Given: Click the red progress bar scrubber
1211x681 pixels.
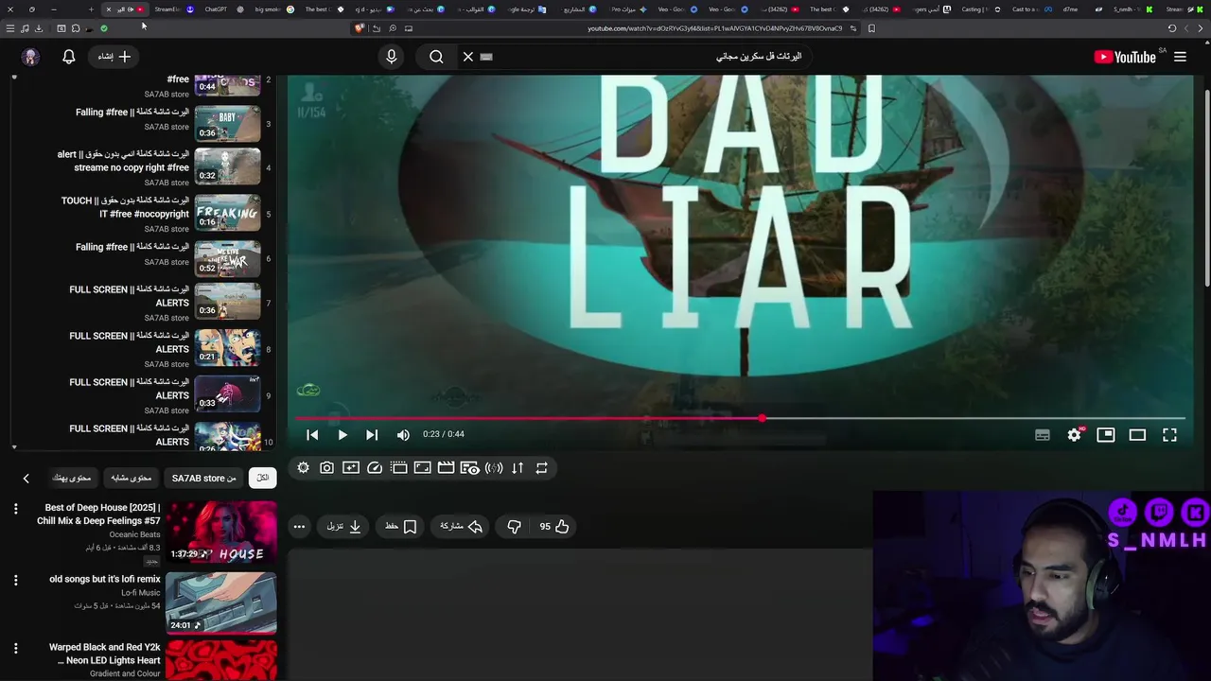Looking at the screenshot, I should tap(763, 418).
